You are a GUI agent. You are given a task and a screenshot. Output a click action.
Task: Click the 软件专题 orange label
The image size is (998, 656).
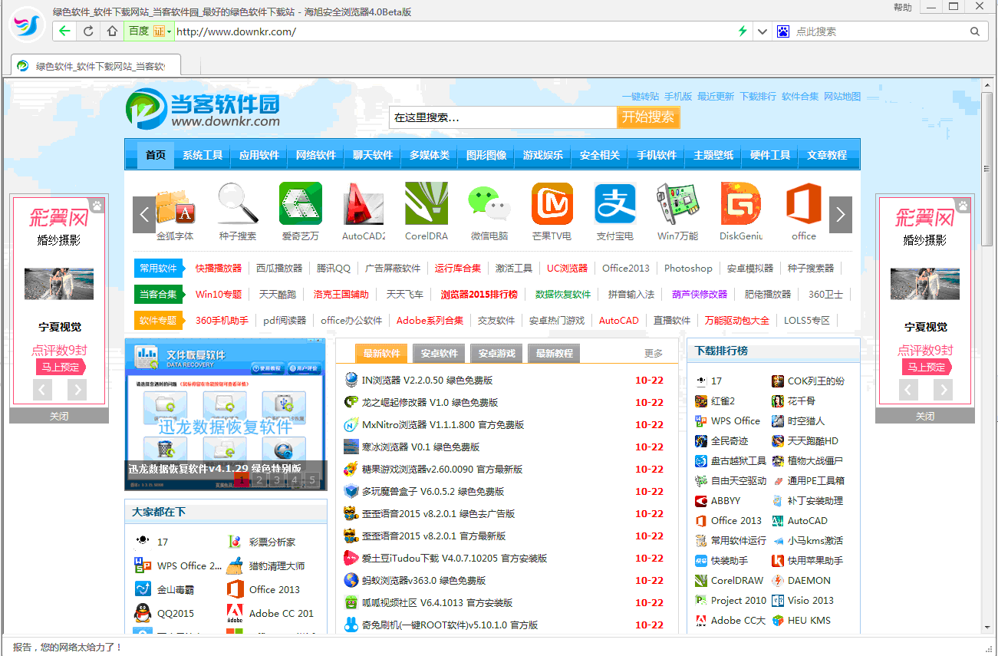[158, 321]
